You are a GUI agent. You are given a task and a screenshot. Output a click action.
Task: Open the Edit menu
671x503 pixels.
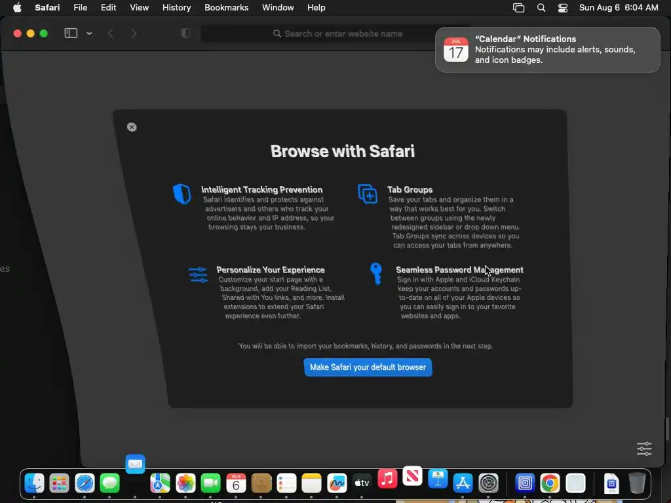coord(108,7)
